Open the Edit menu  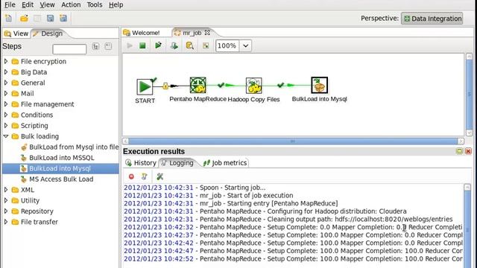(x=28, y=5)
